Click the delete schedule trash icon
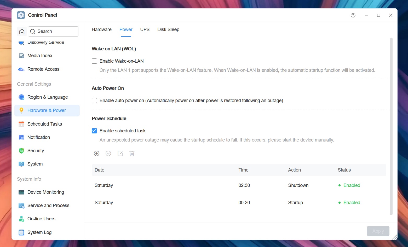Image resolution: width=408 pixels, height=247 pixels. point(132,154)
